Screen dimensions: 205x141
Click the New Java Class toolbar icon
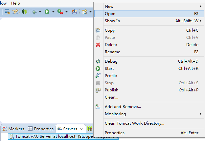[75, 12]
